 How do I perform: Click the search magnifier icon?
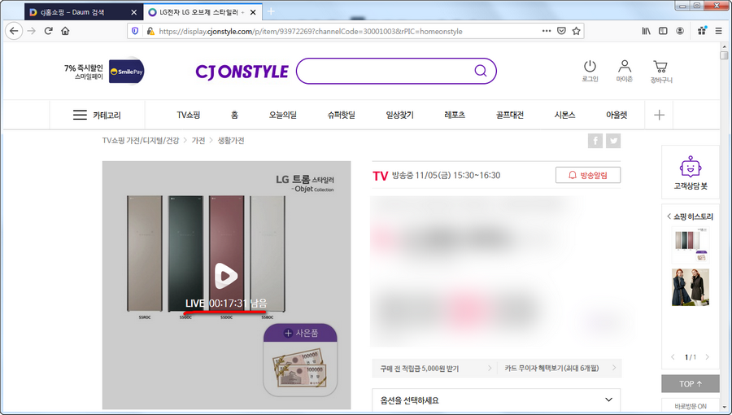tap(481, 71)
